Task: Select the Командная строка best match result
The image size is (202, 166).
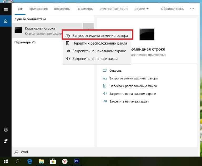Action: (47, 31)
